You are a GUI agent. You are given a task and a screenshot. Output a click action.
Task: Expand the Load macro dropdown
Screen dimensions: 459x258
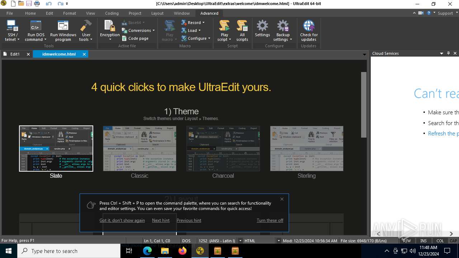coord(199,30)
